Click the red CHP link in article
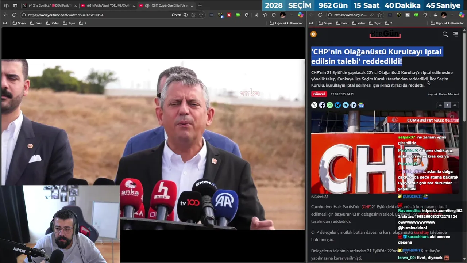Screen dimensions: 467x263 (x=366, y=207)
